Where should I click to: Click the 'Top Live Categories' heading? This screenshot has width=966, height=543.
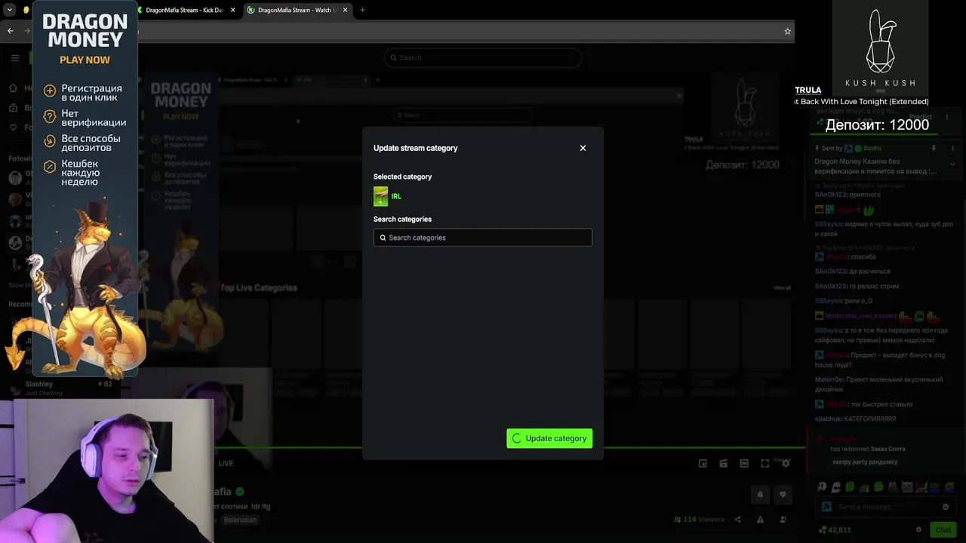(259, 287)
